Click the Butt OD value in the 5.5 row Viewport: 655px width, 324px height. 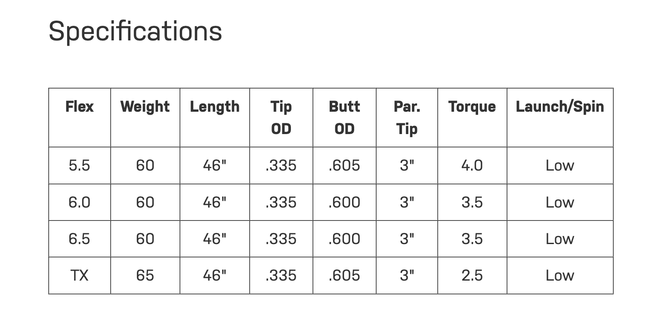[344, 165]
